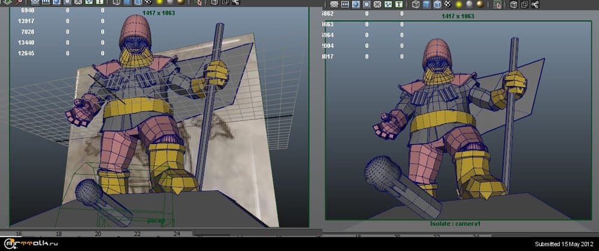599x251 pixels.
Task: Enable high quality rendering in camera1 viewport
Action: tap(480, 4)
